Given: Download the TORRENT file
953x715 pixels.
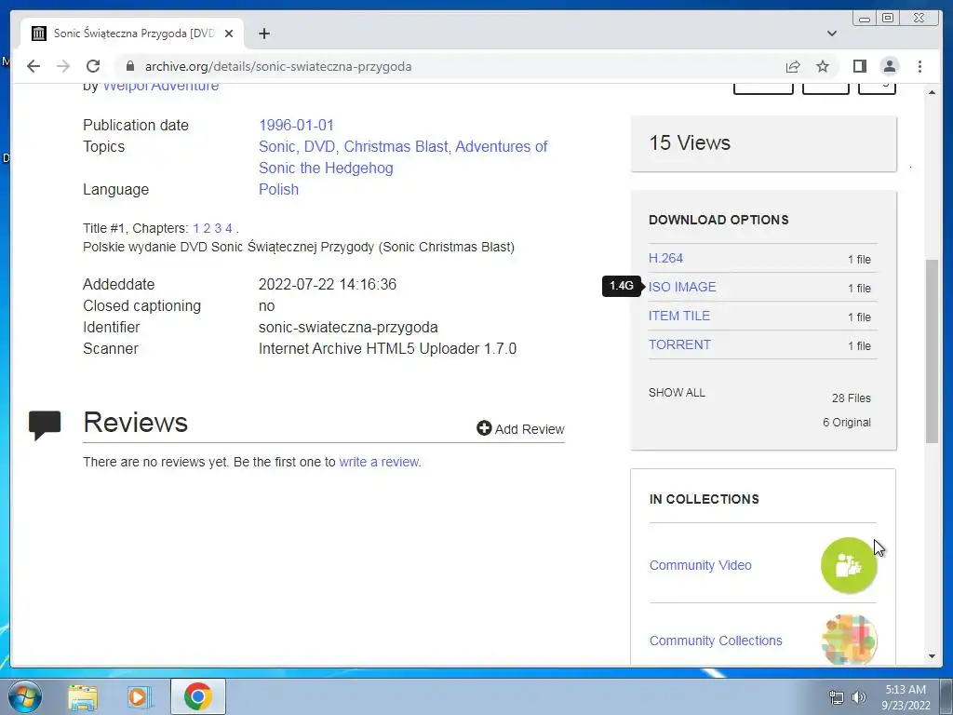Looking at the screenshot, I should tap(679, 344).
